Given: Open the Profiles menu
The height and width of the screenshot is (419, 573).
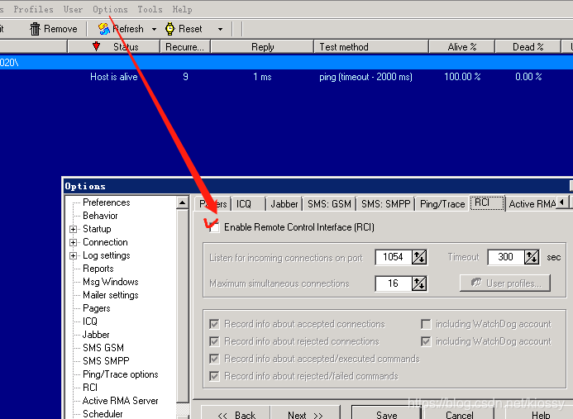Looking at the screenshot, I should [33, 9].
